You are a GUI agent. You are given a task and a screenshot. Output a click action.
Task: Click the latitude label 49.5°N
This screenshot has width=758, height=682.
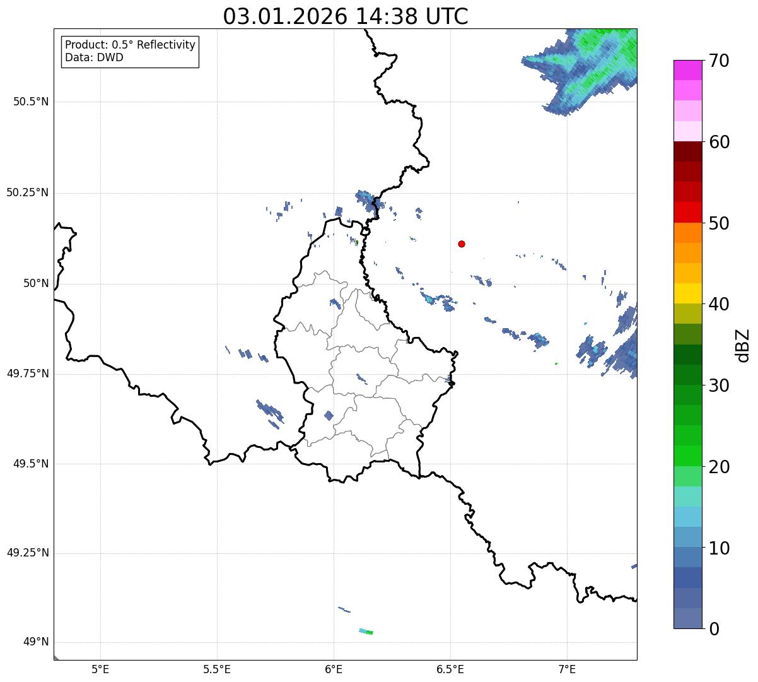(31, 464)
